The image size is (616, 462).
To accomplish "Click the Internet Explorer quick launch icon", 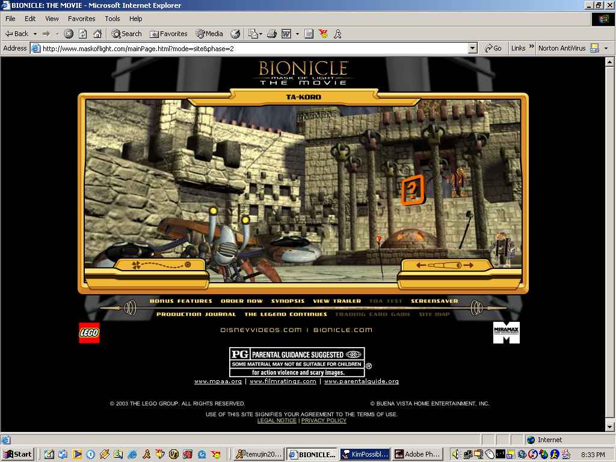I will [x=132, y=454].
